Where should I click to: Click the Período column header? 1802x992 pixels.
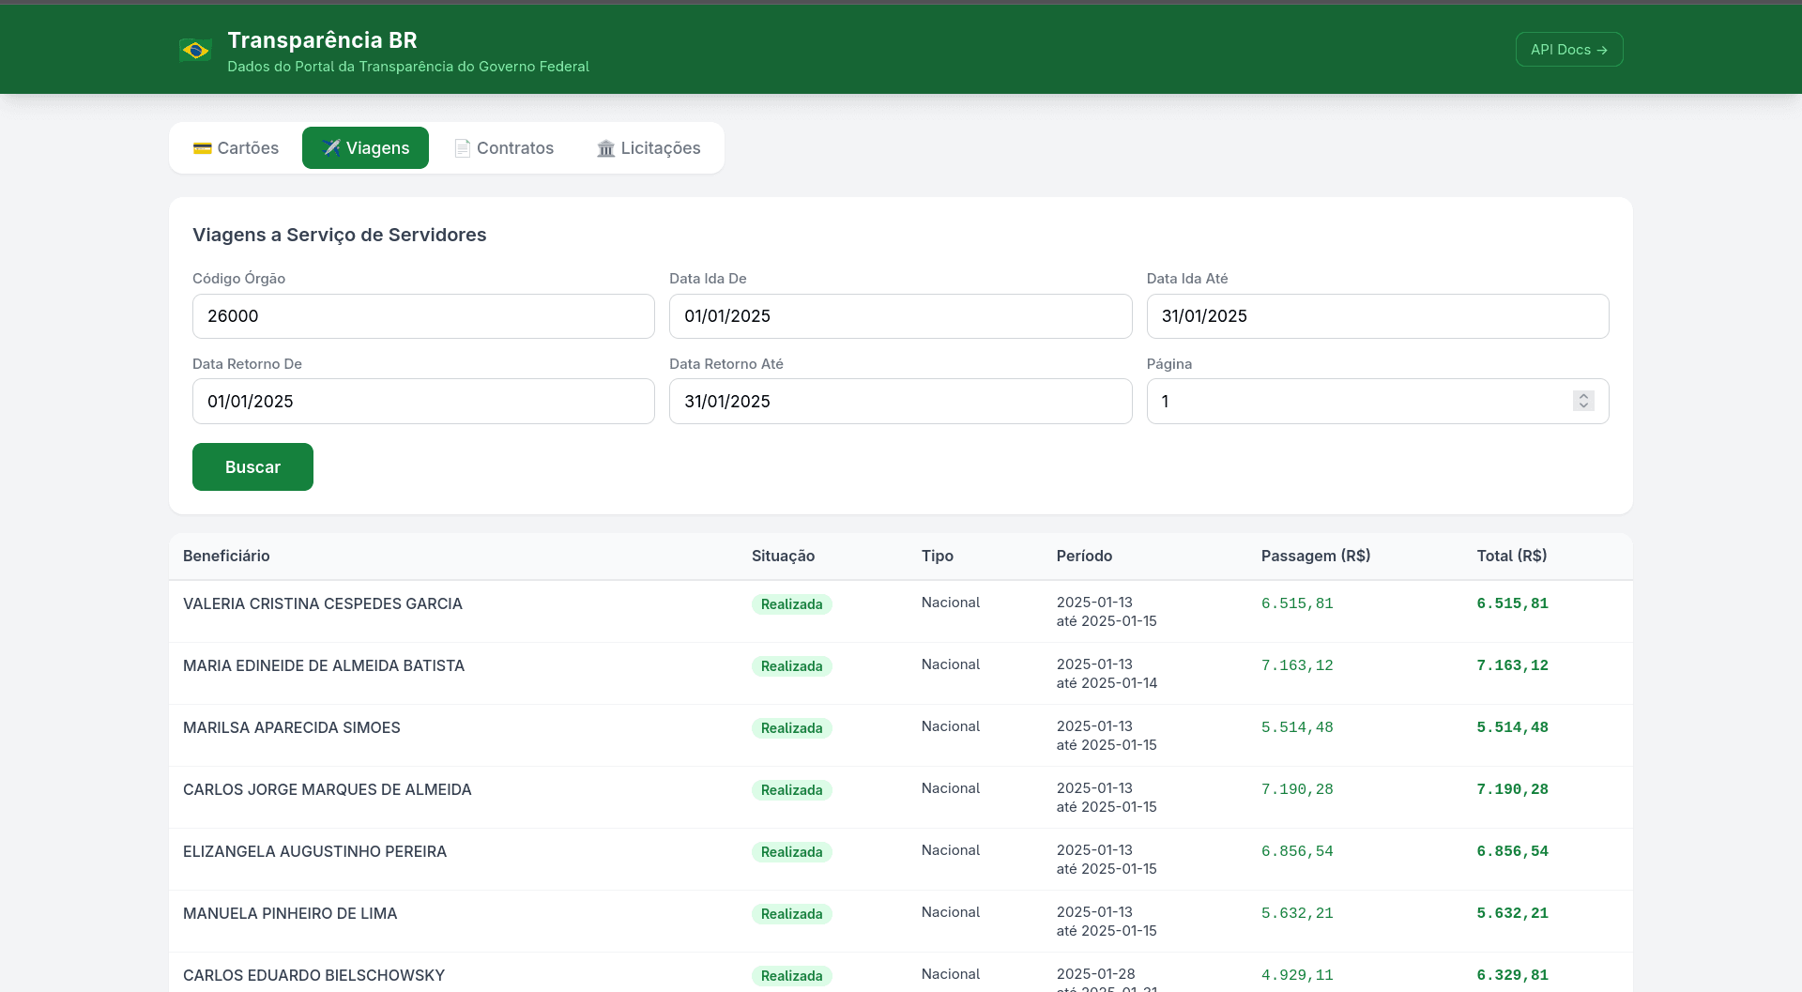(x=1084, y=557)
